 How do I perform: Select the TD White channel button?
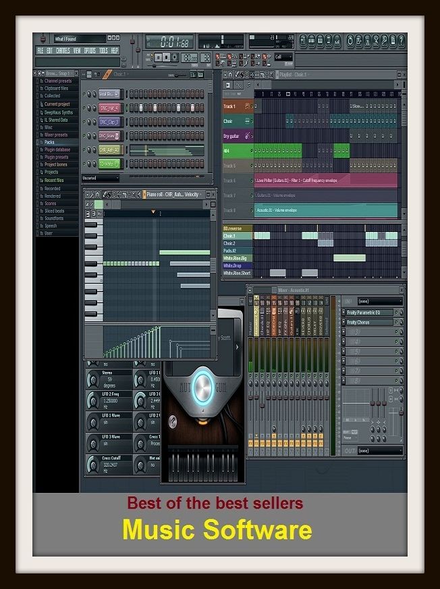click(109, 164)
